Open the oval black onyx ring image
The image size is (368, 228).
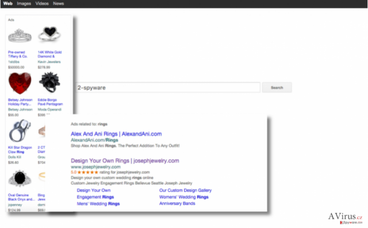coord(20,179)
